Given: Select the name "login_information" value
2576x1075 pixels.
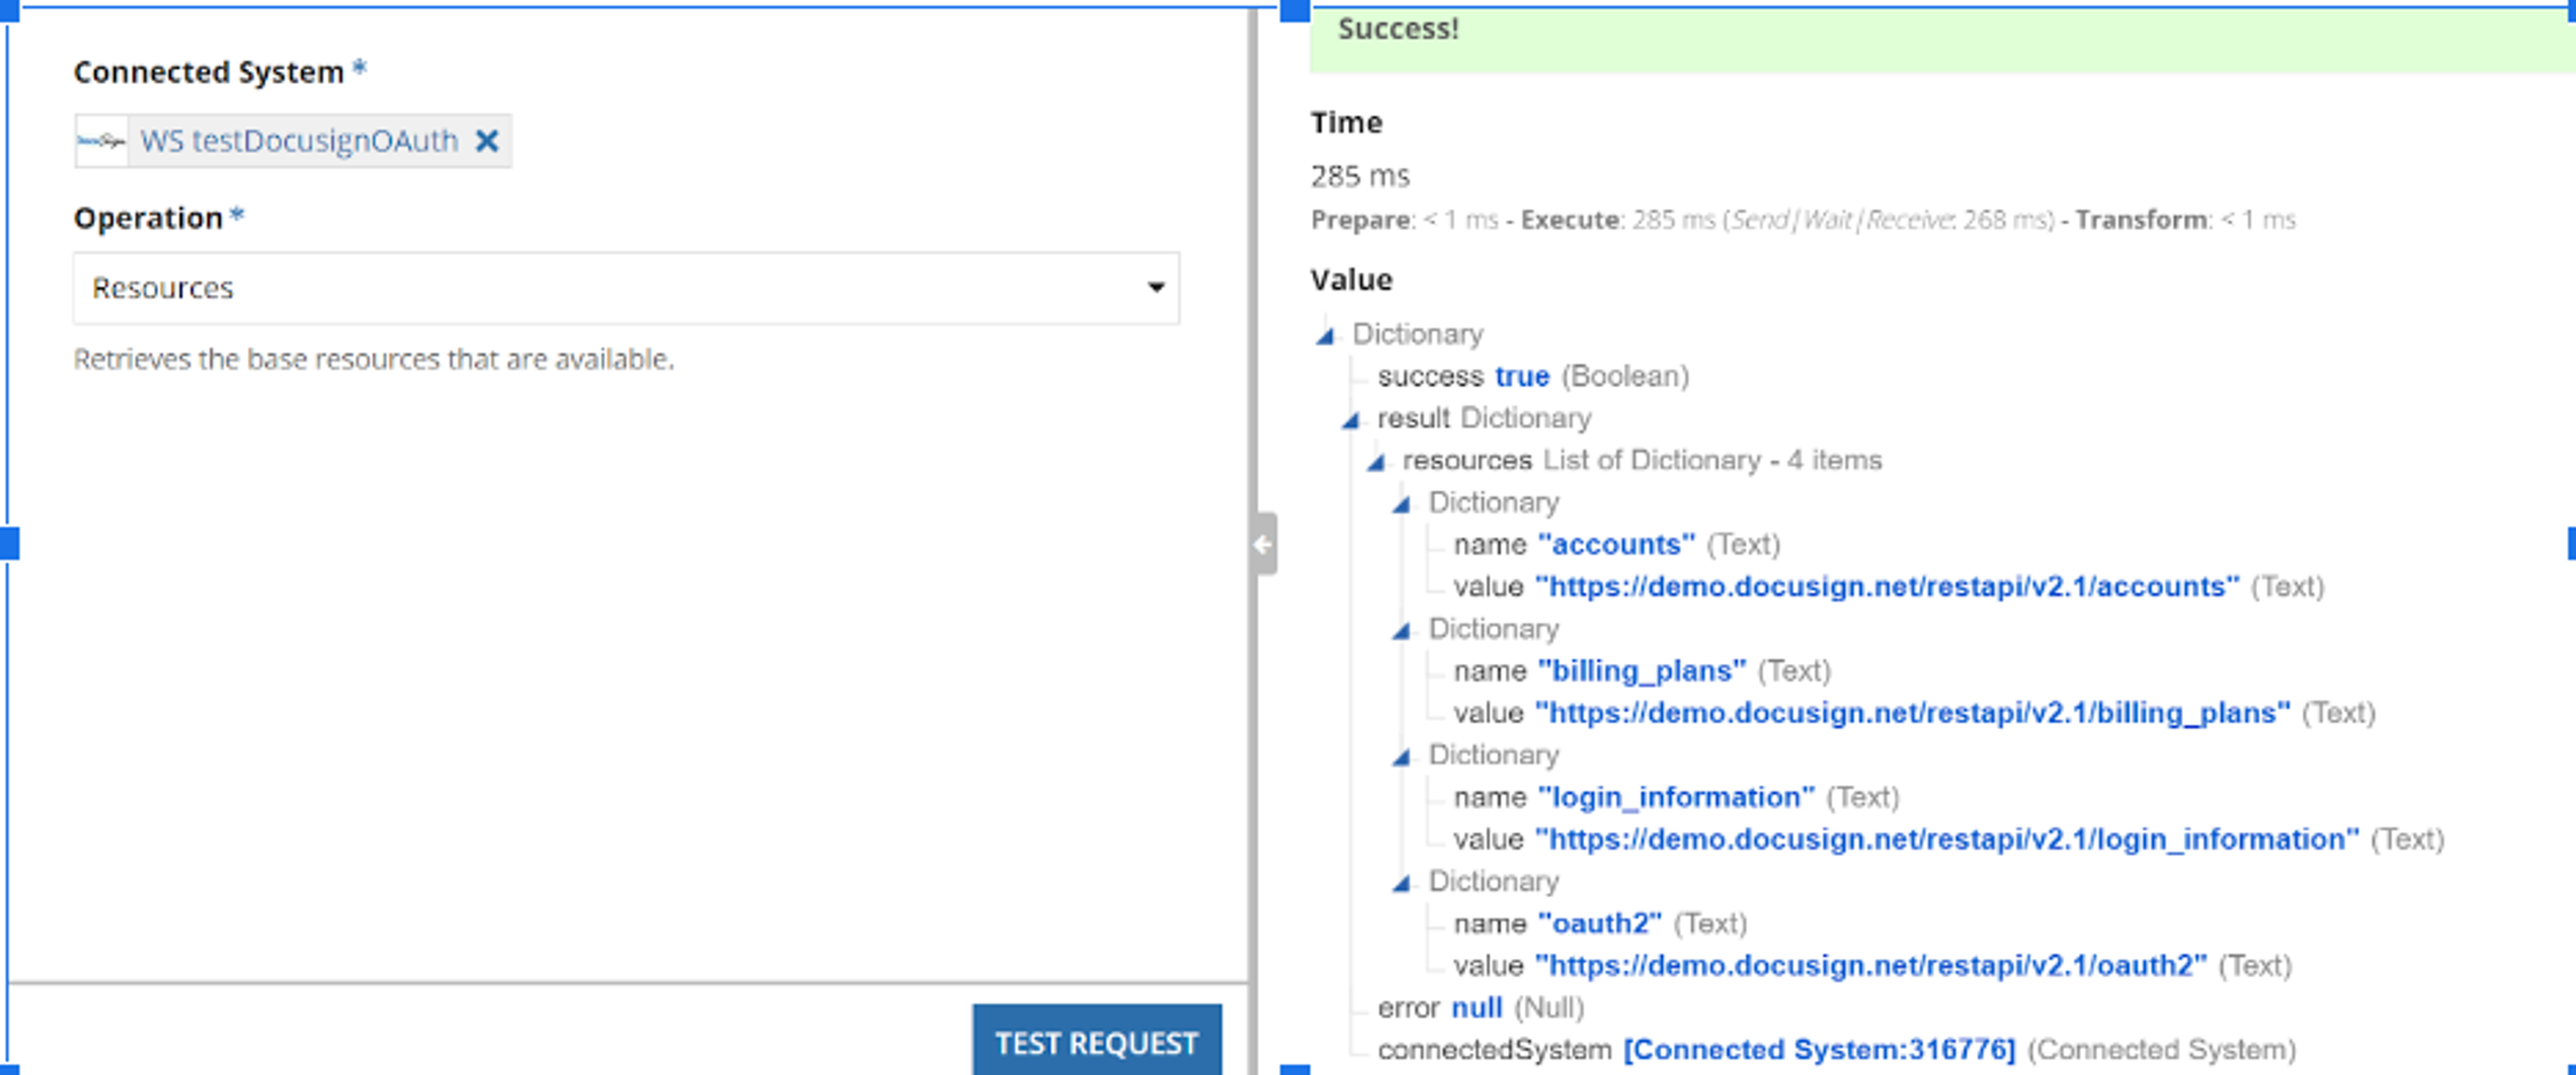Looking at the screenshot, I should point(1676,797).
